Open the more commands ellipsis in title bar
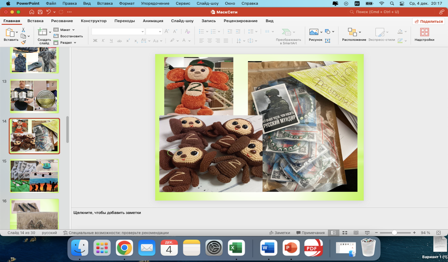The width and height of the screenshot is (448, 262). [x=69, y=12]
